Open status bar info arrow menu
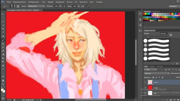This screenshot has width=180, height=101. point(40,100)
